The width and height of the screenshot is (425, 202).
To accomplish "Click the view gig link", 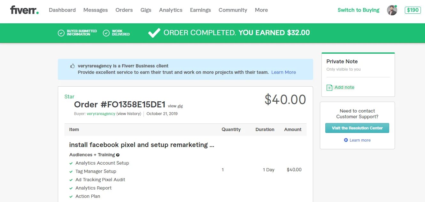I will (x=175, y=106).
